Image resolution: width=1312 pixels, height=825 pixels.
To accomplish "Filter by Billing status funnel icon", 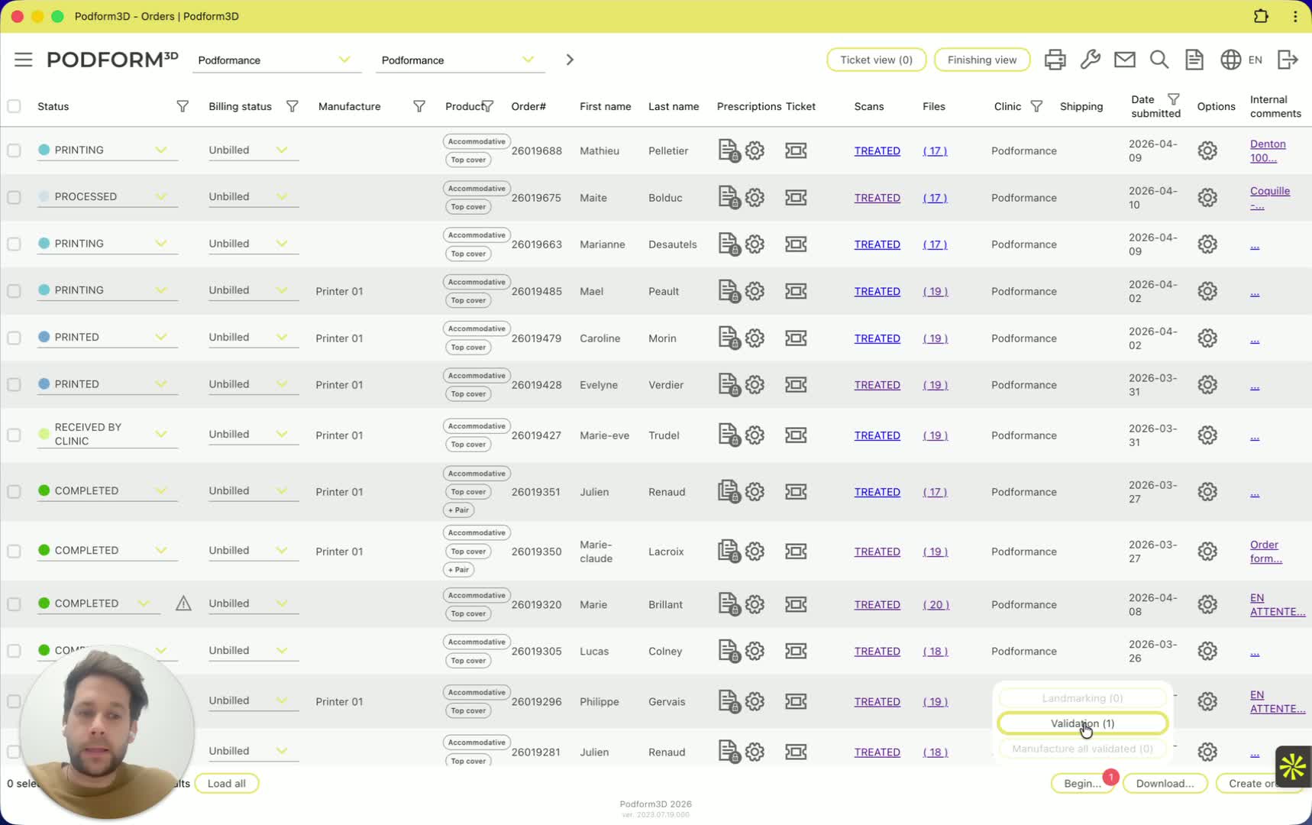I will click(x=292, y=106).
